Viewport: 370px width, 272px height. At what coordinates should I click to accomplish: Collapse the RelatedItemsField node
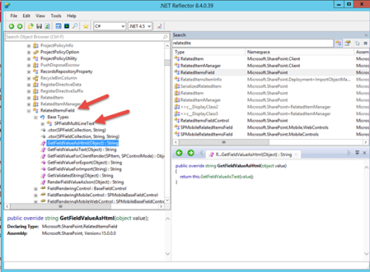(29, 111)
